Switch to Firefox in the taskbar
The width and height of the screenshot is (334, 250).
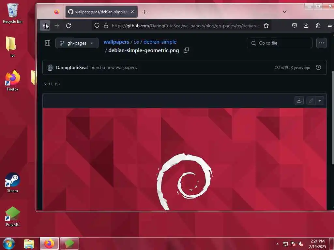point(49,243)
